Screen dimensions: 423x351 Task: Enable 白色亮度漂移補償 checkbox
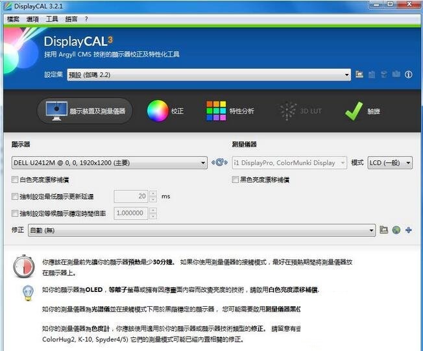click(x=15, y=180)
